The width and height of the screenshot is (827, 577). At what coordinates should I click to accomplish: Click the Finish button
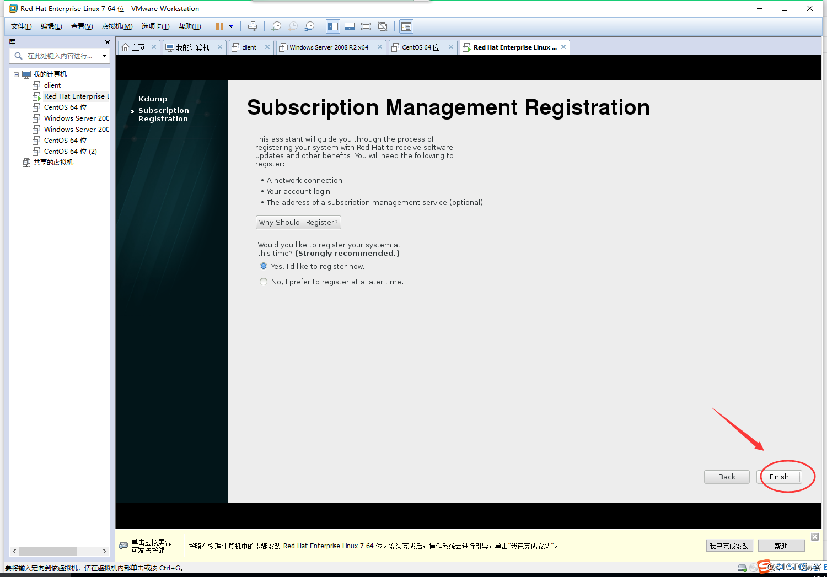point(780,477)
